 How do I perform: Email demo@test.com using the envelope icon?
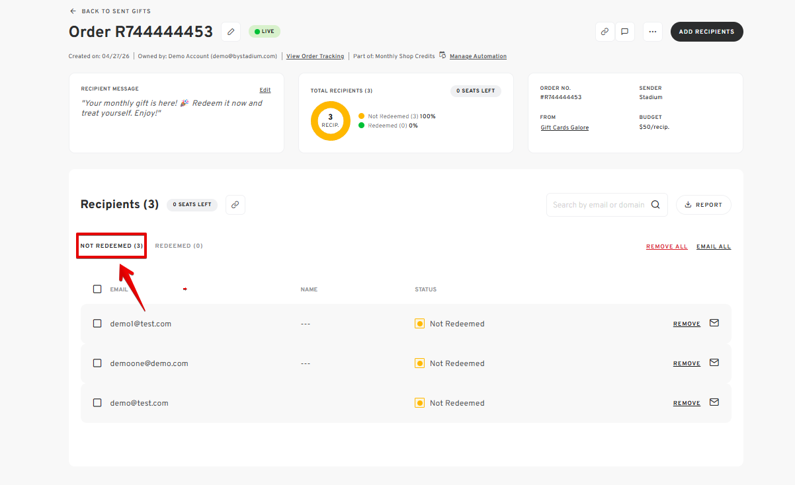714,402
